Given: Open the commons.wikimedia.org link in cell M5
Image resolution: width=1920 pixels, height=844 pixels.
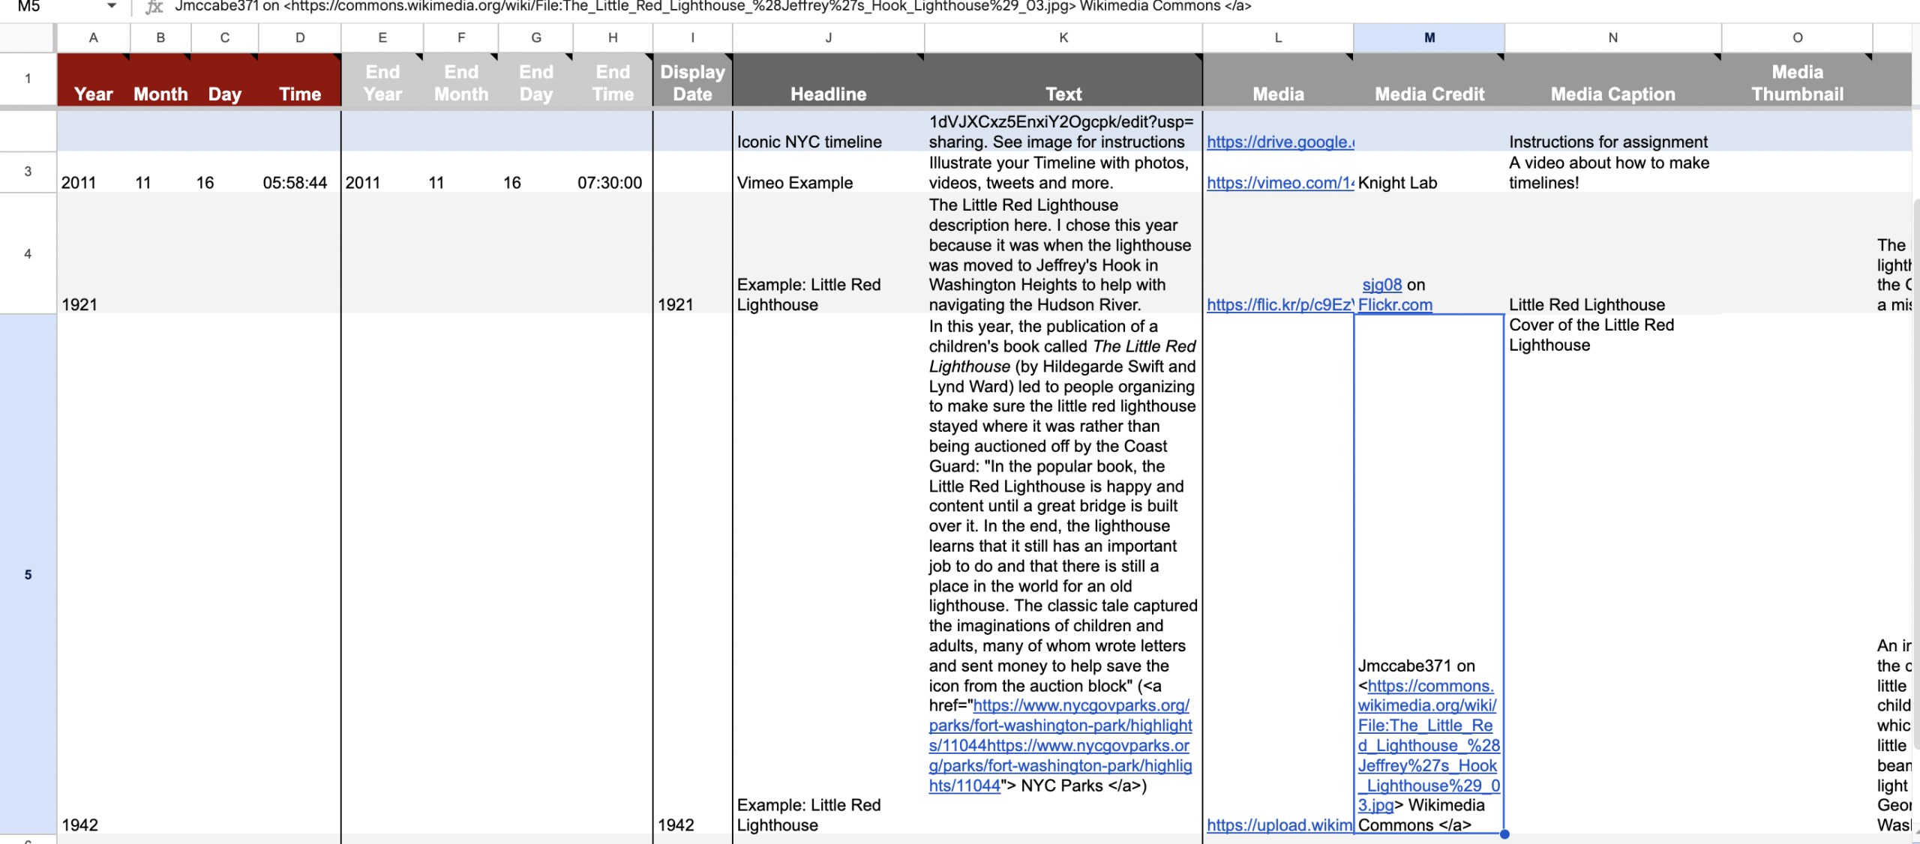Looking at the screenshot, I should click(x=1429, y=746).
